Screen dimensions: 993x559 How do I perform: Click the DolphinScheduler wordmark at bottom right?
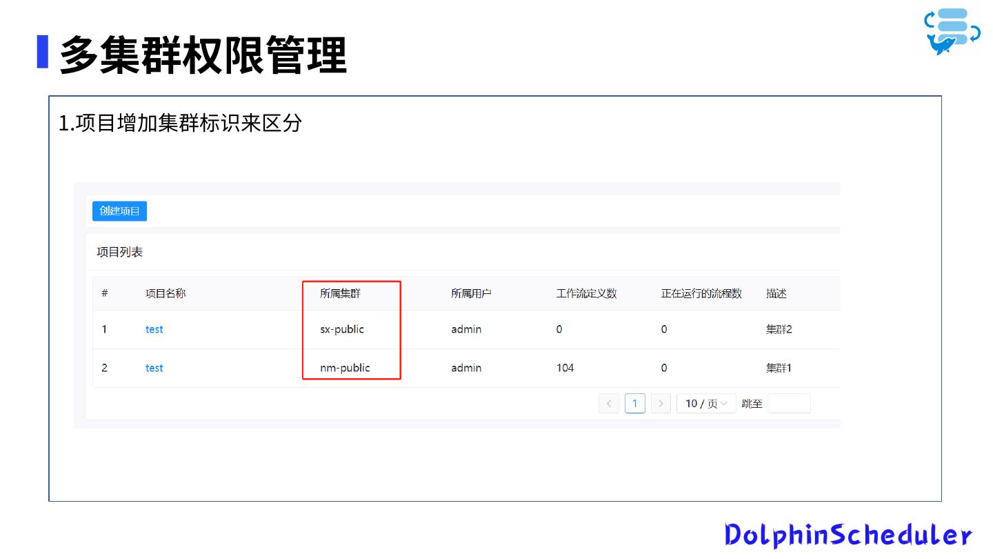click(x=848, y=536)
